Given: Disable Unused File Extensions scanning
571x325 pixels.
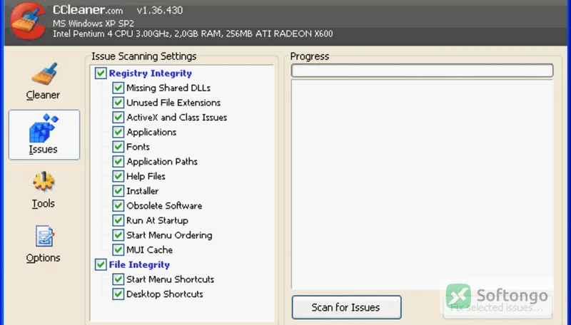Looking at the screenshot, I should click(x=118, y=103).
